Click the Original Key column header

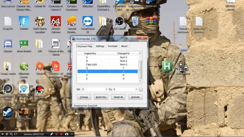pos(93,53)
